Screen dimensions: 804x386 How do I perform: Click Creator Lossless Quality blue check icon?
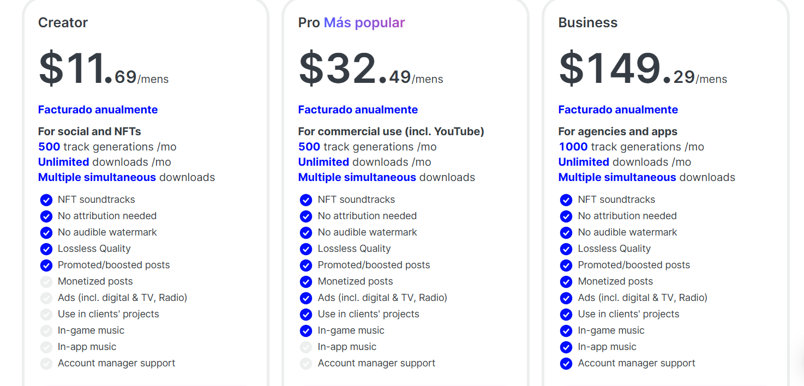click(46, 249)
